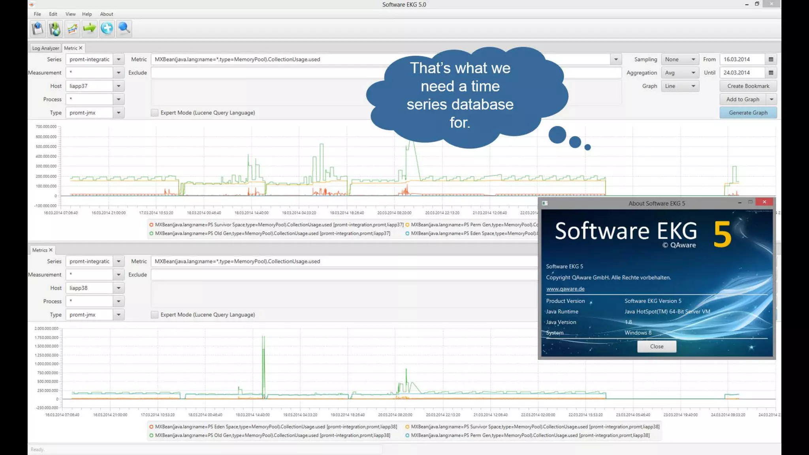Viewport: 809px width, 455px height.
Task: Switch to the Log Analyzer tab
Action: [45, 48]
